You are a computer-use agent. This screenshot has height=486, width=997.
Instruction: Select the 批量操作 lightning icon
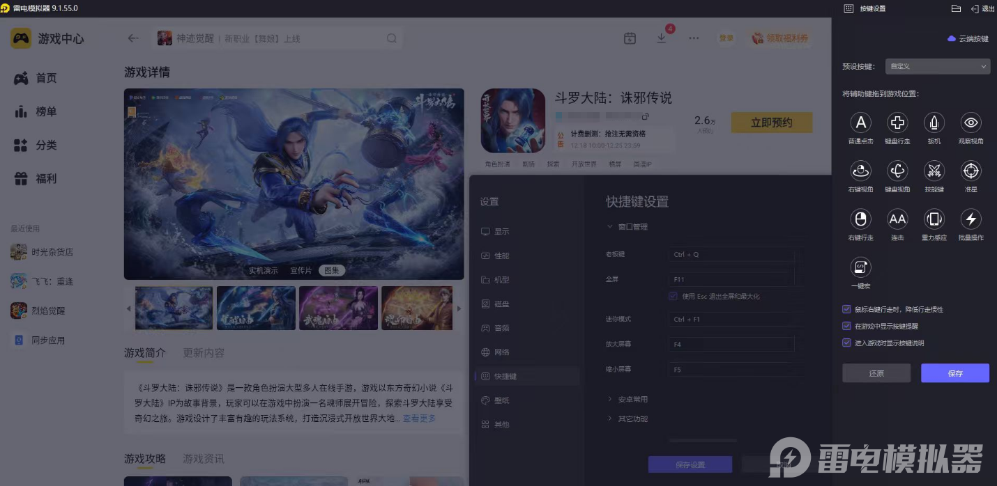click(x=971, y=219)
